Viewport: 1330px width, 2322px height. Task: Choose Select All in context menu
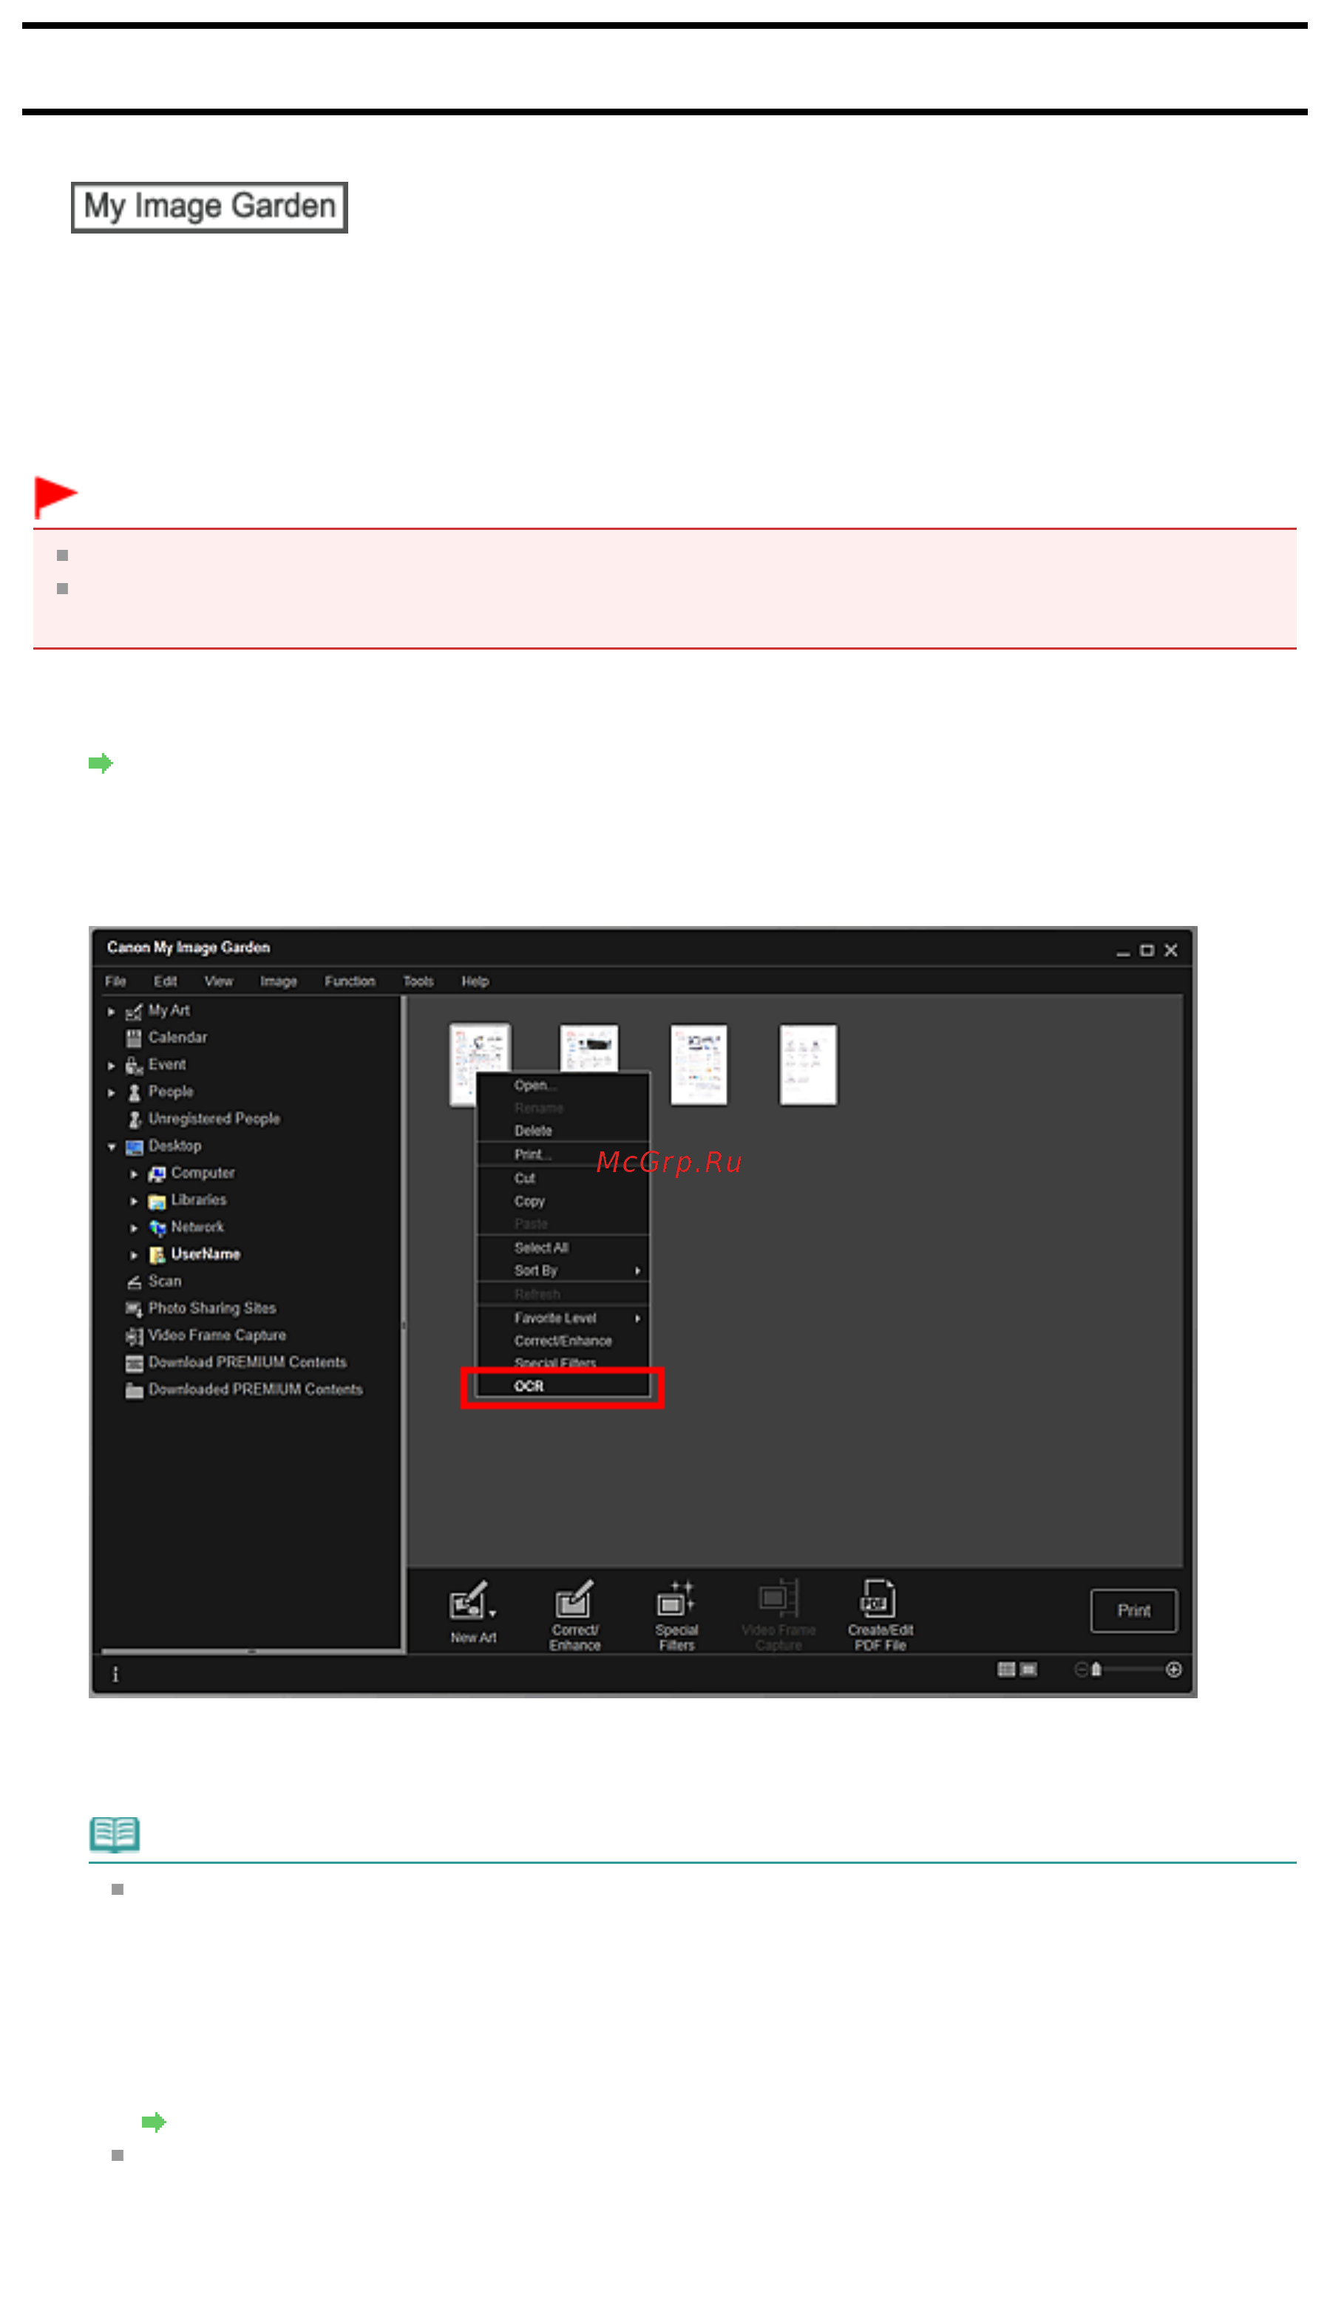click(x=563, y=1248)
